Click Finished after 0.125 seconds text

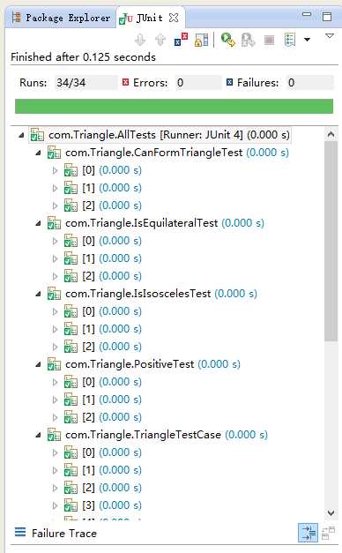pos(83,57)
